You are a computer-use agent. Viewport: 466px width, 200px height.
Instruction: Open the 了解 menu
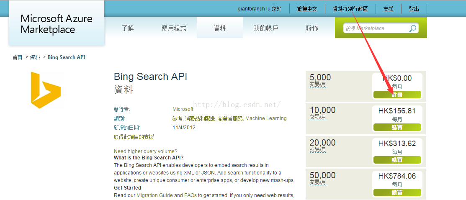click(128, 28)
